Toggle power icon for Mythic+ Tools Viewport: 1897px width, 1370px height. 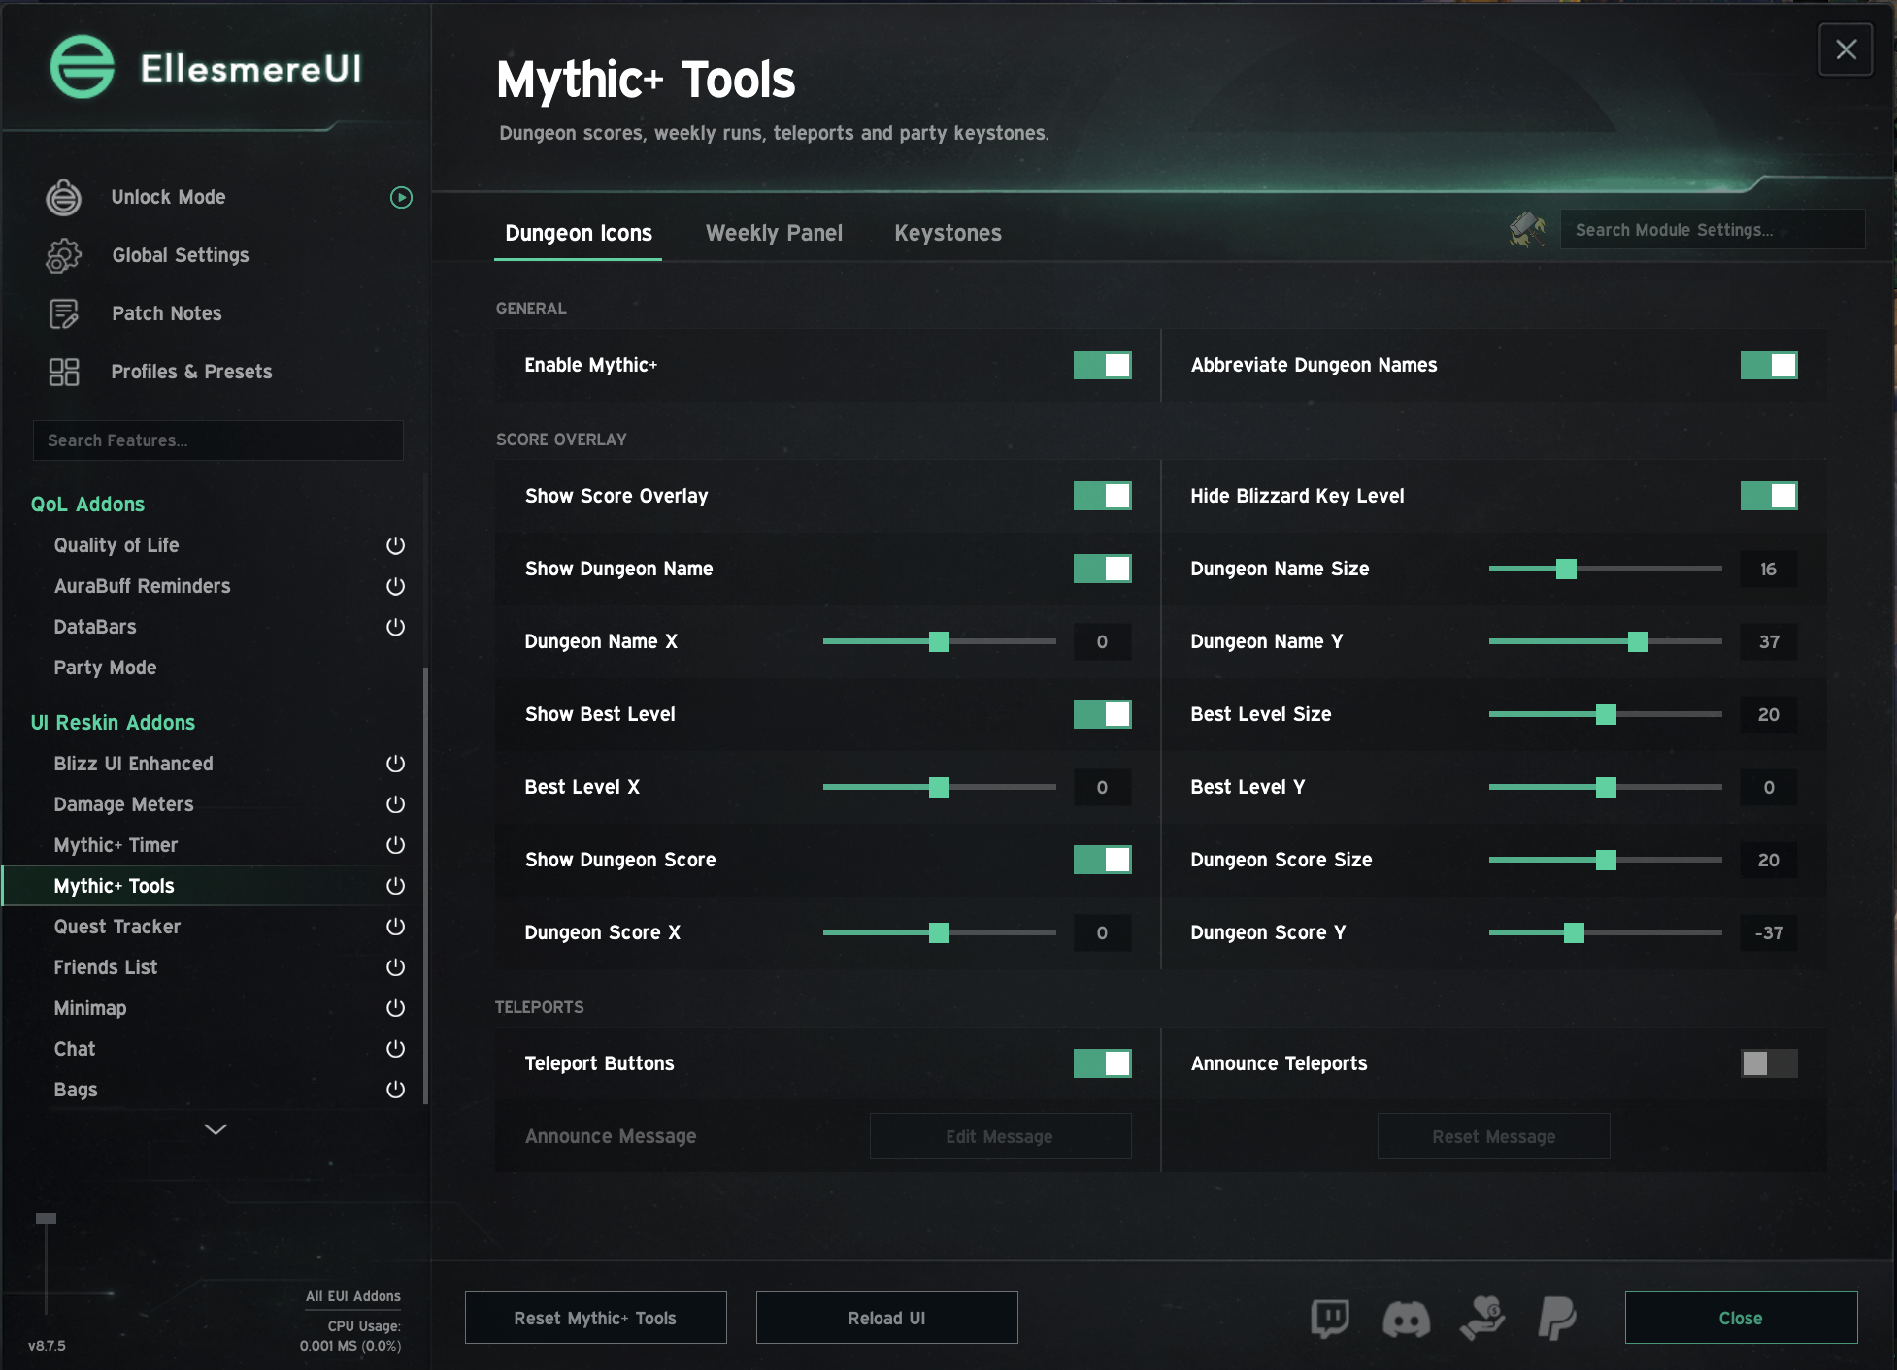[395, 886]
